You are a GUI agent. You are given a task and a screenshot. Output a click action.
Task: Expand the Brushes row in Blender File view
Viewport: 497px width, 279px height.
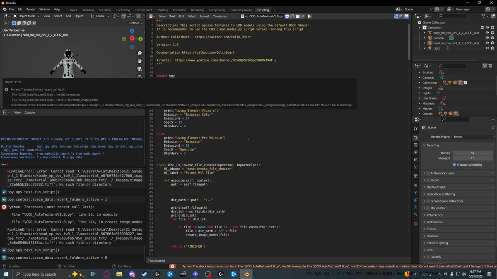pyautogui.click(x=419, y=72)
